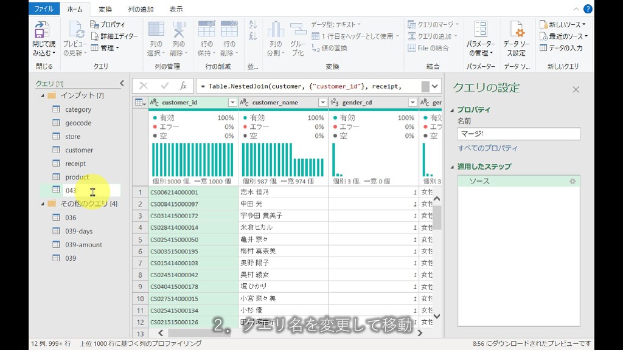The width and height of the screenshot is (623, 350).
Task: Open the Data Source Settings (データソース設定) icon
Action: pyautogui.click(x=516, y=30)
